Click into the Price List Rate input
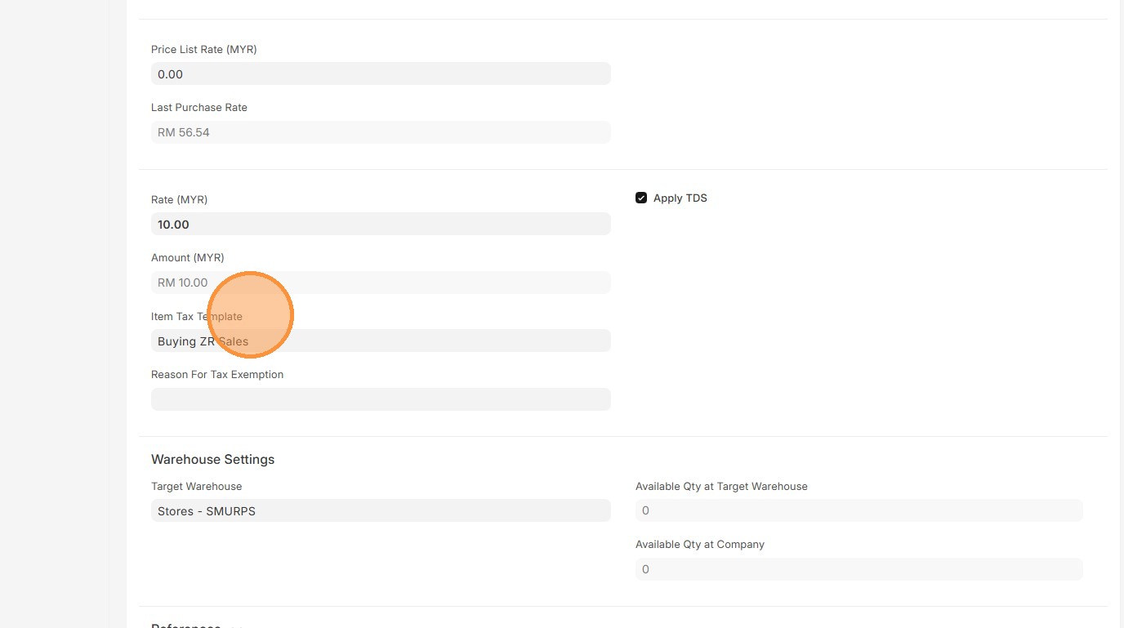This screenshot has width=1124, height=628. tap(381, 74)
